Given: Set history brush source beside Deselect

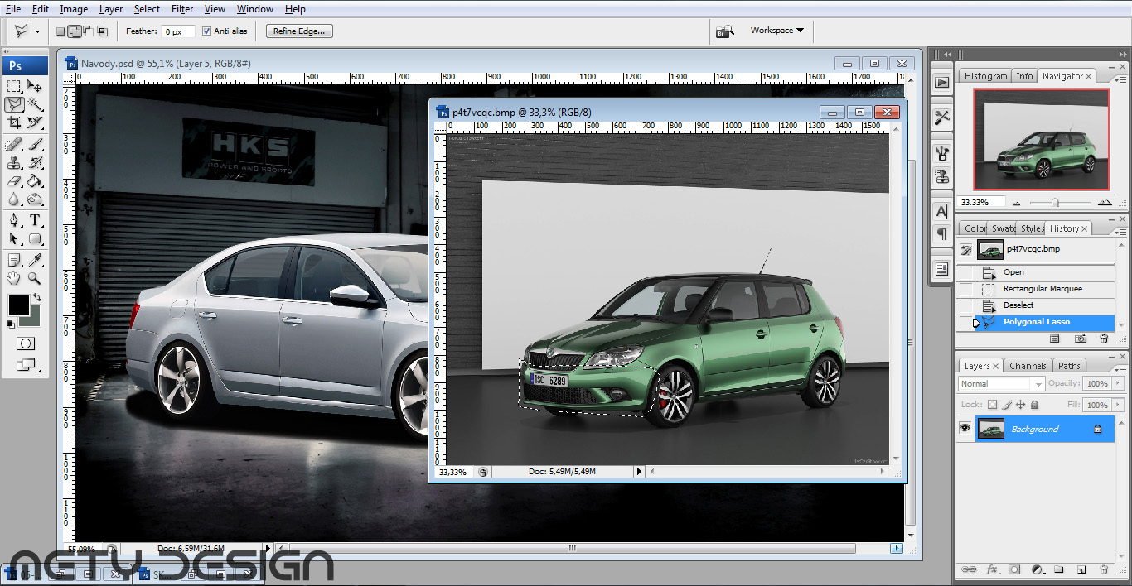Looking at the screenshot, I should [966, 305].
